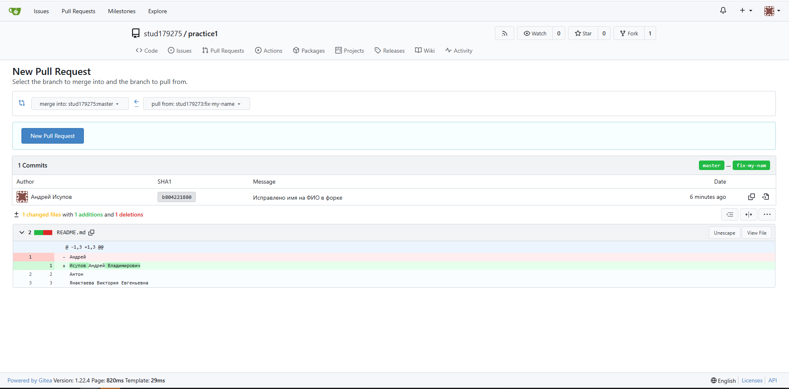The height and width of the screenshot is (389, 789).
Task: Toggle Unescape for README.md
Action: click(724, 233)
